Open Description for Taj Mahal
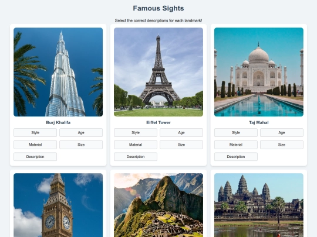The height and width of the screenshot is (237, 317). click(236, 157)
